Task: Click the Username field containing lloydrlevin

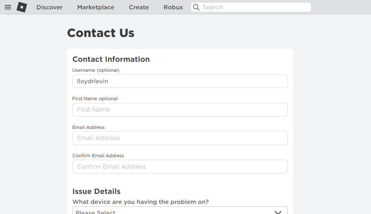Action: [180, 81]
